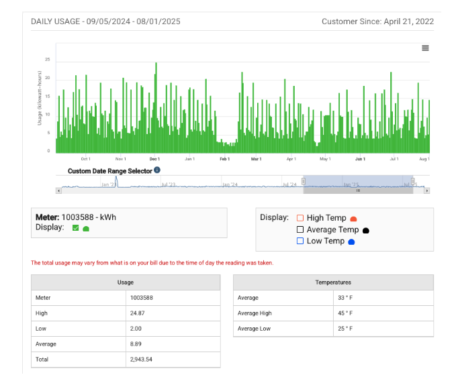The image size is (460, 375).
Task: Click the tallest usage bar near Dec 1
Action: [156, 108]
